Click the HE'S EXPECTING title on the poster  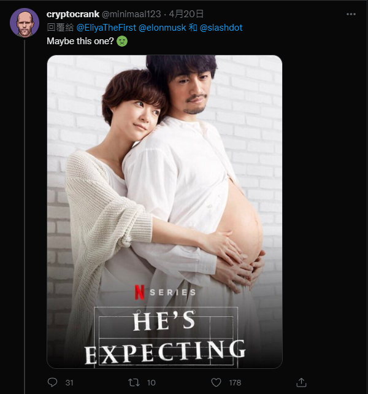(164, 336)
